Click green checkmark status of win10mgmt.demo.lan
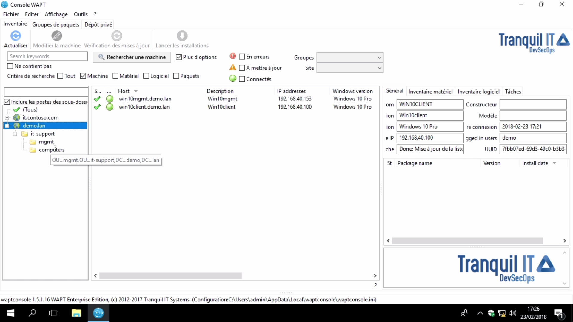Image resolution: width=573 pixels, height=322 pixels. (x=97, y=99)
